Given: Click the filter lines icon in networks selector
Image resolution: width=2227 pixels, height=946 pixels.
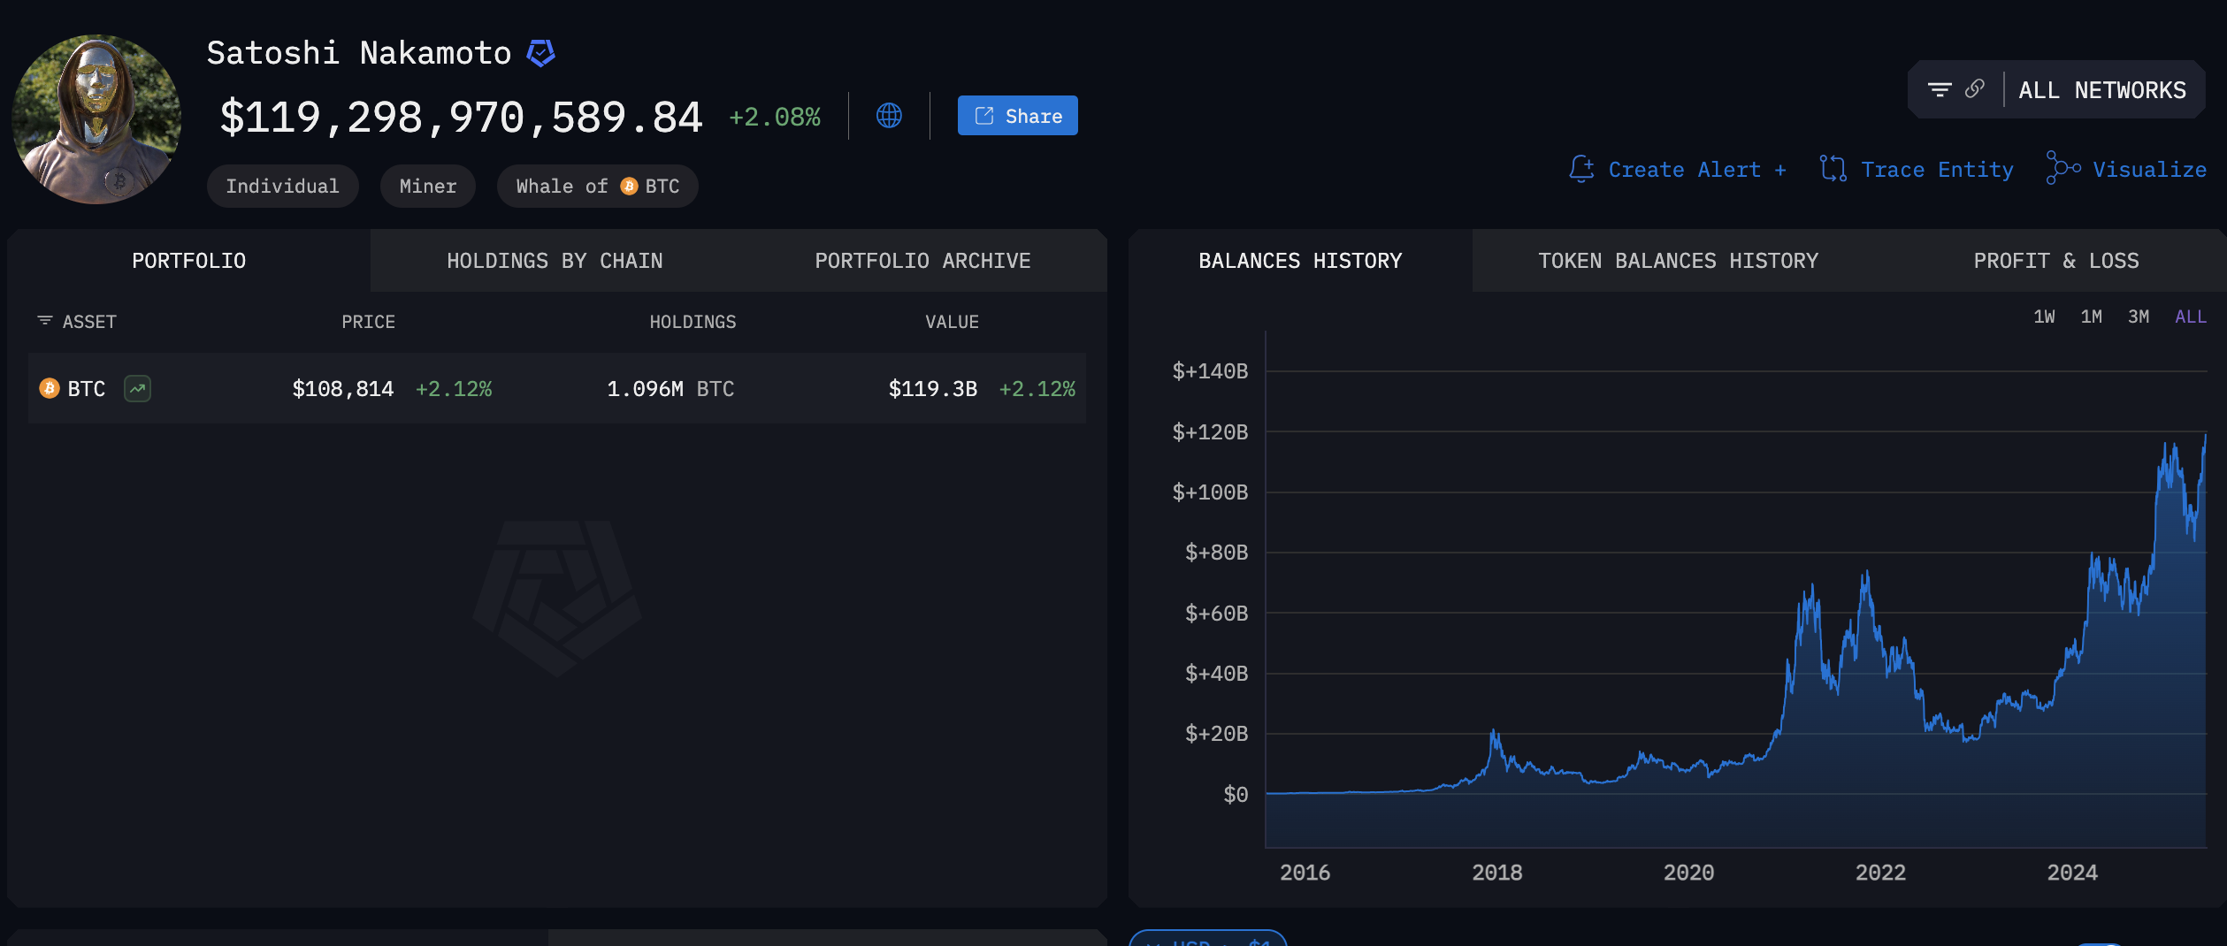Looking at the screenshot, I should coord(1940,90).
